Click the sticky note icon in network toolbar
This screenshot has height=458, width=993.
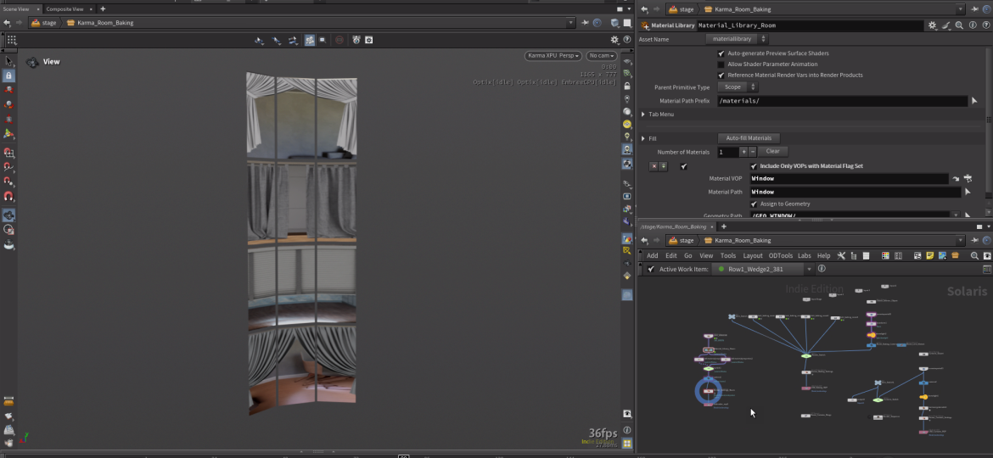(930, 255)
